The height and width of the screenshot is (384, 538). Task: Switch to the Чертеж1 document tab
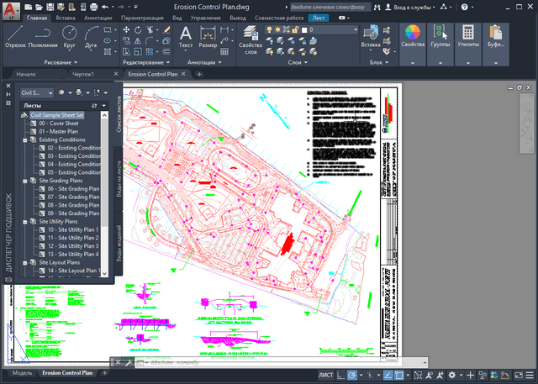pyautogui.click(x=83, y=74)
